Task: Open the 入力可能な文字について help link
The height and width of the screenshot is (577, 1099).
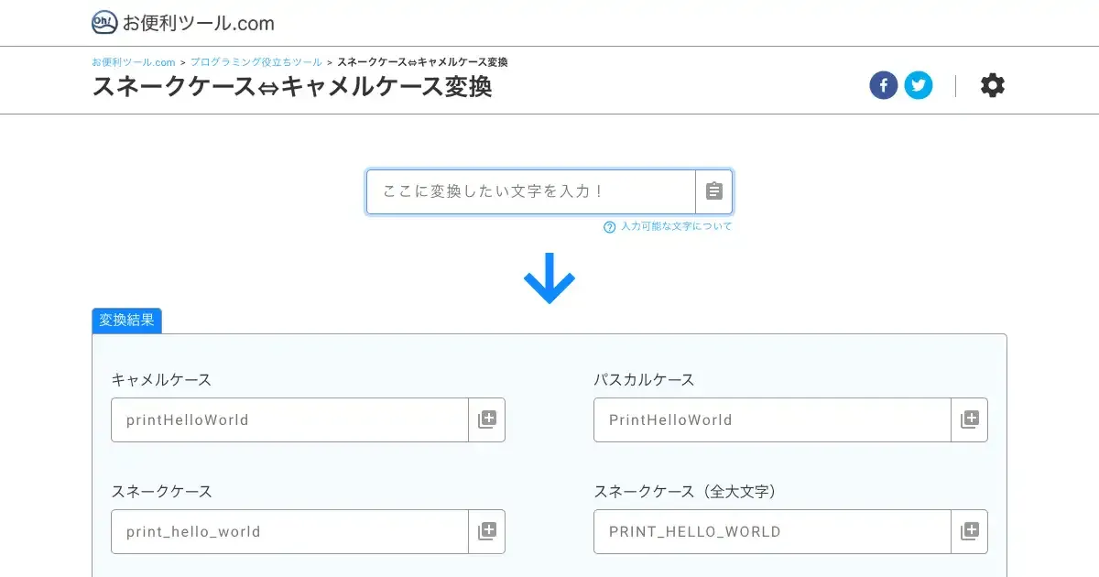Action: pos(676,226)
